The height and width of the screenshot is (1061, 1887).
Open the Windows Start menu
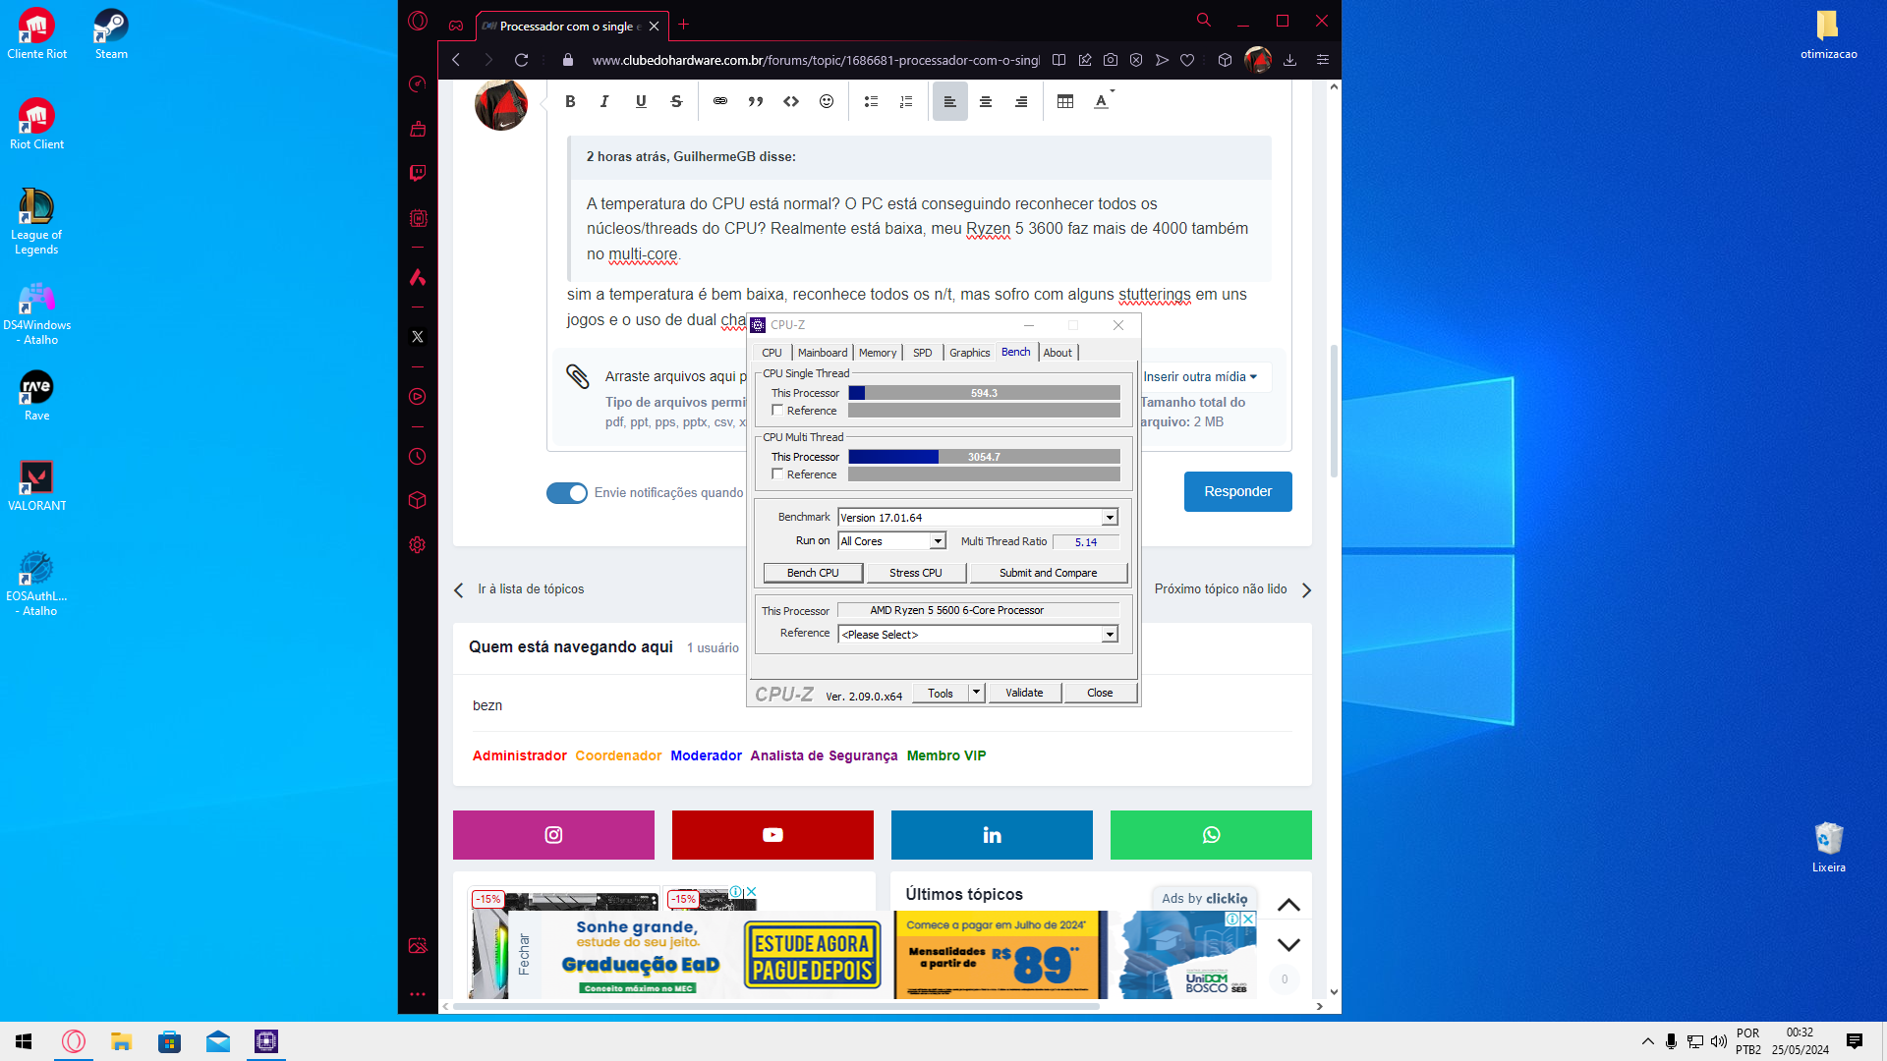25,1041
